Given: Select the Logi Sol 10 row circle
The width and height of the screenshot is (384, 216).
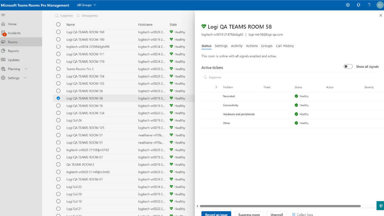Looking at the screenshot, I should 58,201.
